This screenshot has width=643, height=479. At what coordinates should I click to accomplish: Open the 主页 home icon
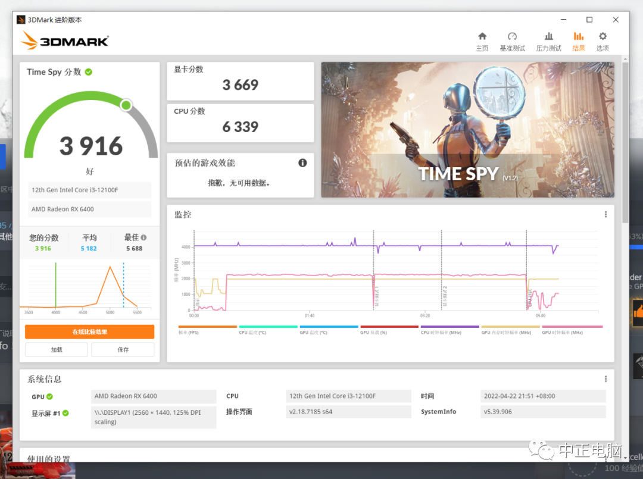[x=482, y=42]
